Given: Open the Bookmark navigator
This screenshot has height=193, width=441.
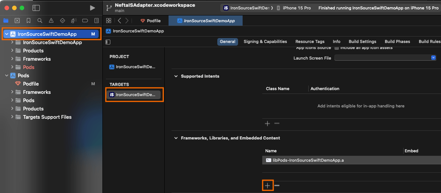Looking at the screenshot, I should [x=28, y=20].
